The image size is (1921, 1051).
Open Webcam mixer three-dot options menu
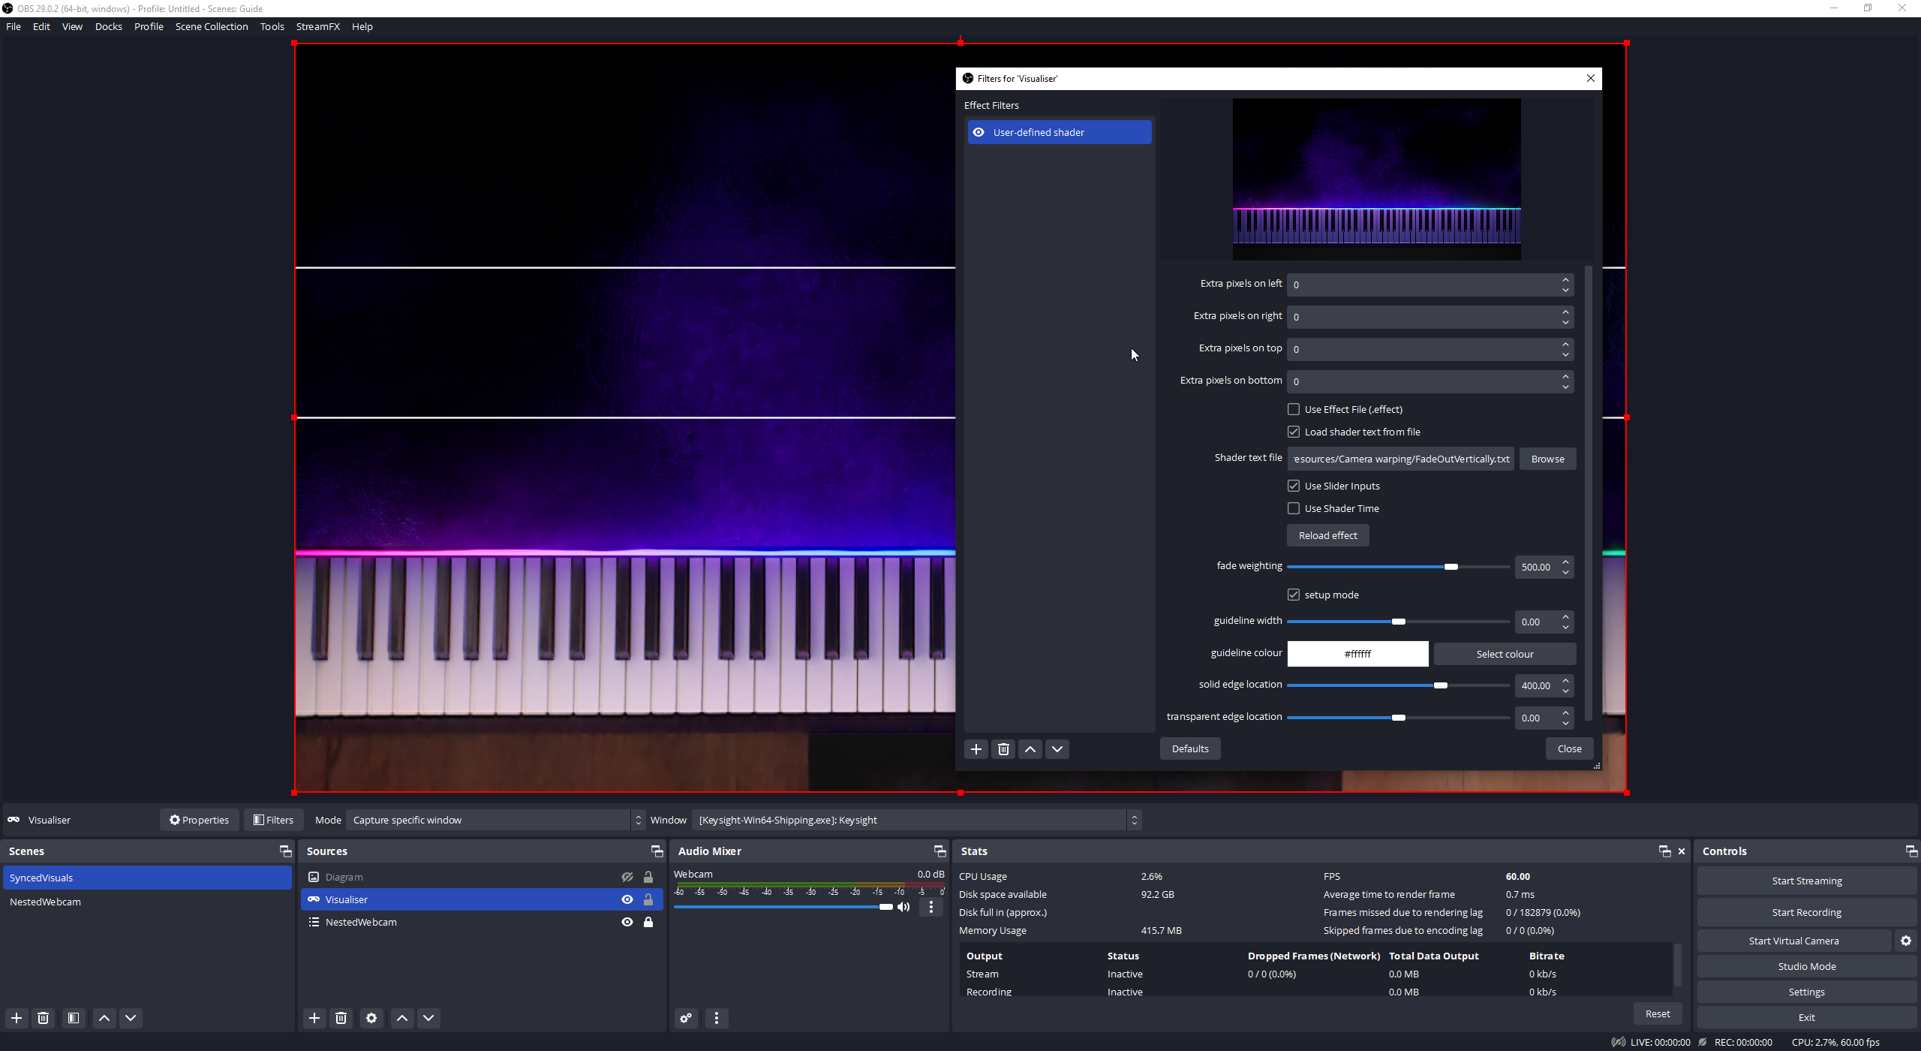pyautogui.click(x=931, y=907)
